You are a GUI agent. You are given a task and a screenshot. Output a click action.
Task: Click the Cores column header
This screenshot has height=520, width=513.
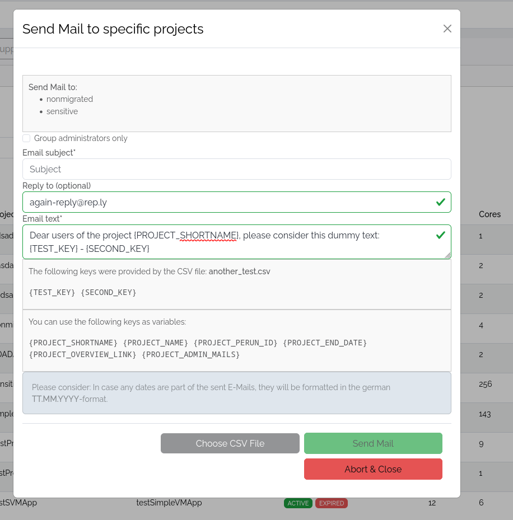point(489,214)
